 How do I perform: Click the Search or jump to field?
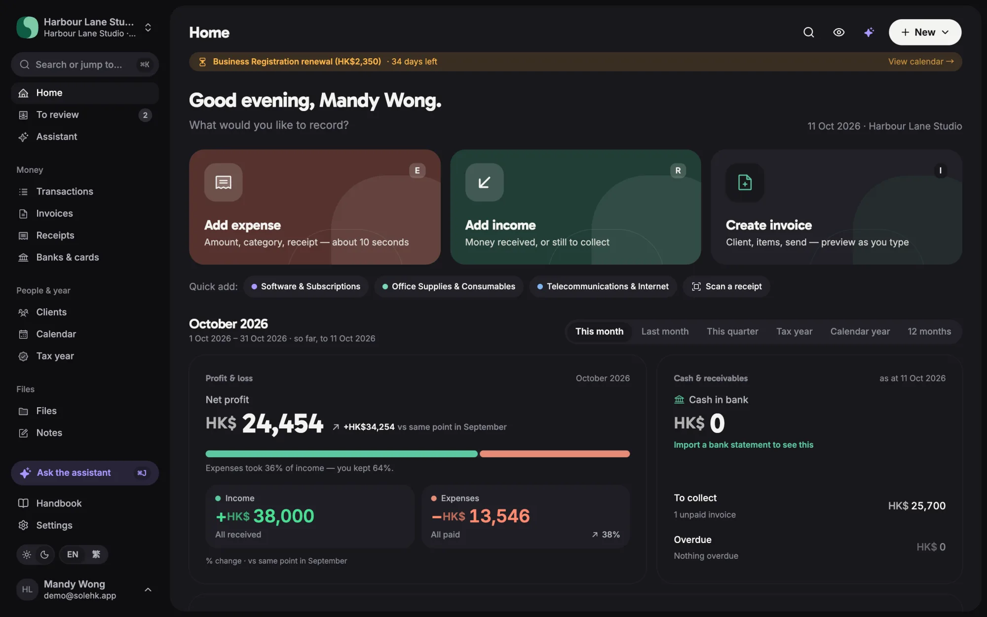(85, 65)
